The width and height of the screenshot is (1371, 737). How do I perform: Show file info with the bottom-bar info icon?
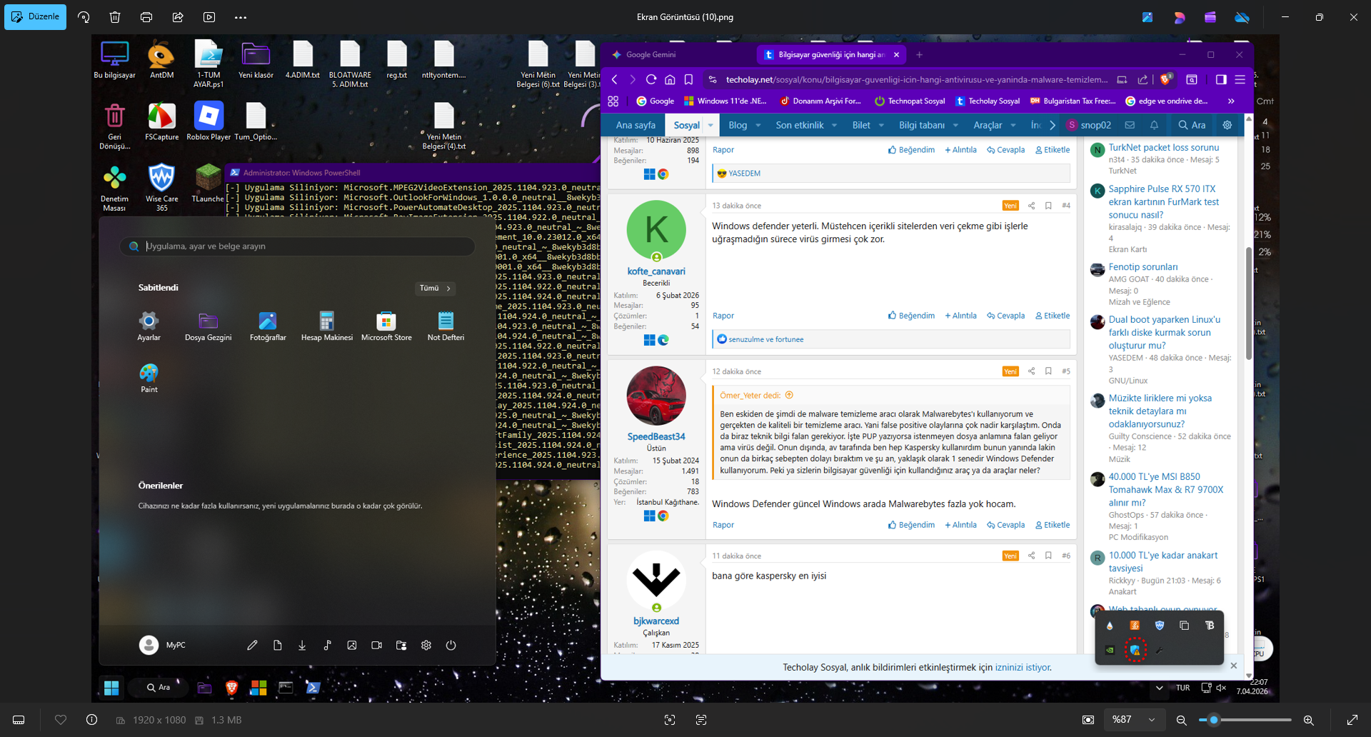click(92, 720)
